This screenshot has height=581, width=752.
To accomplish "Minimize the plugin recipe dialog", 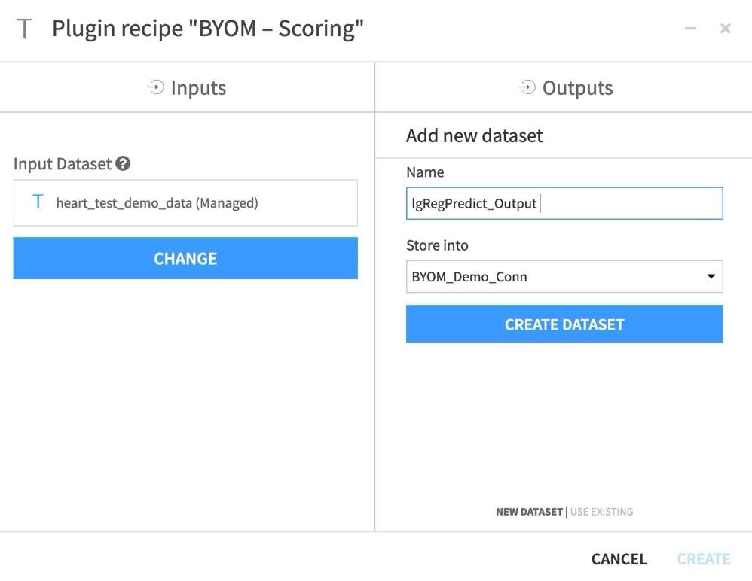I will [689, 29].
